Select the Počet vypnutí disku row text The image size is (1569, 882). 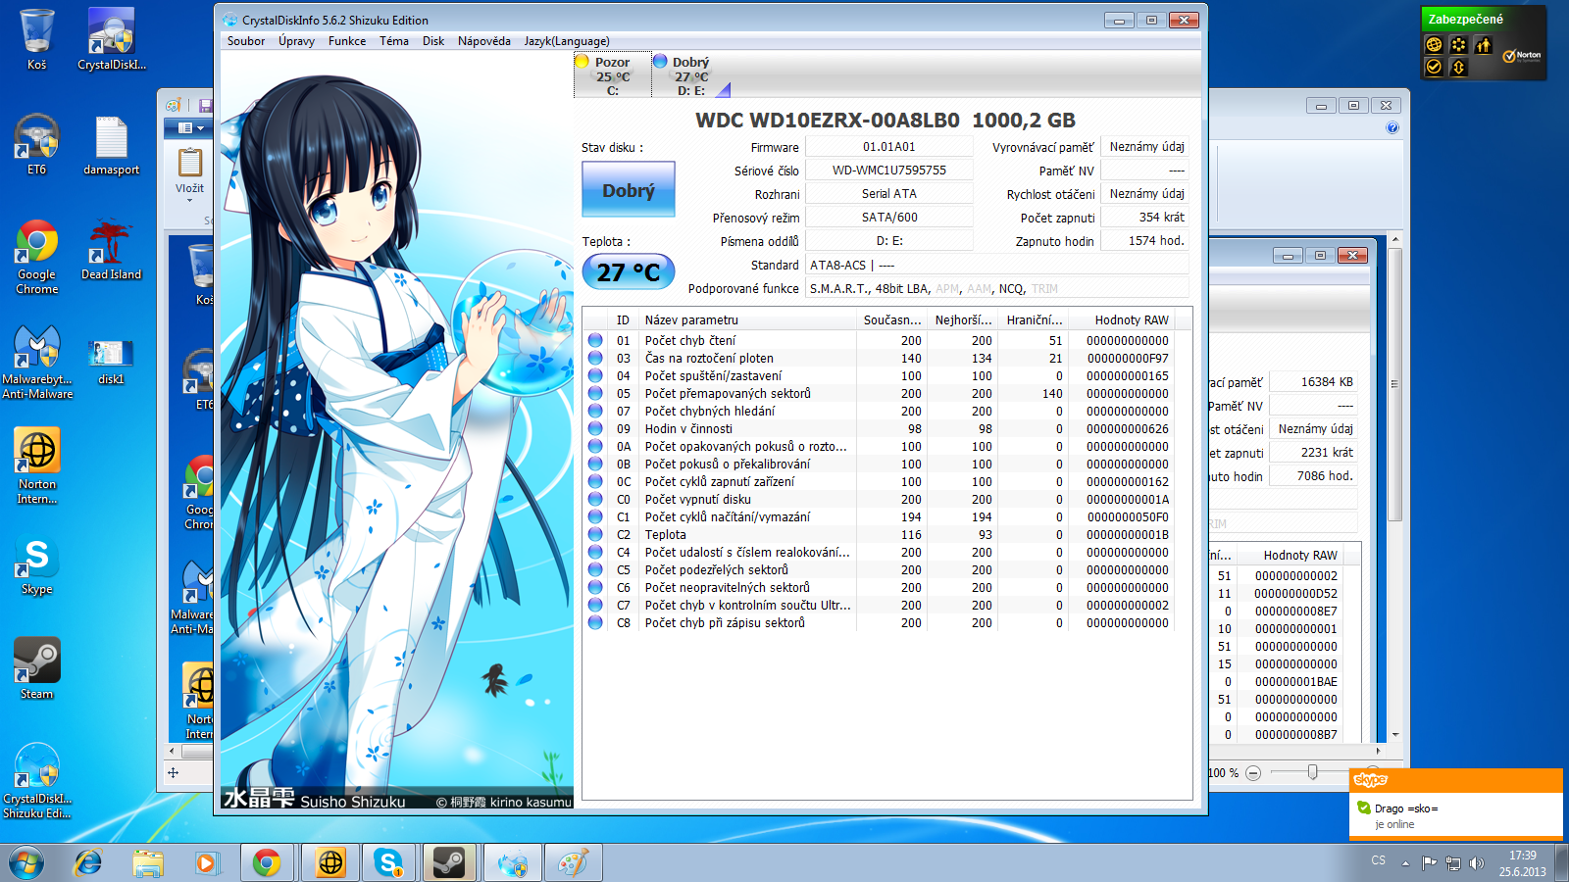(698, 500)
